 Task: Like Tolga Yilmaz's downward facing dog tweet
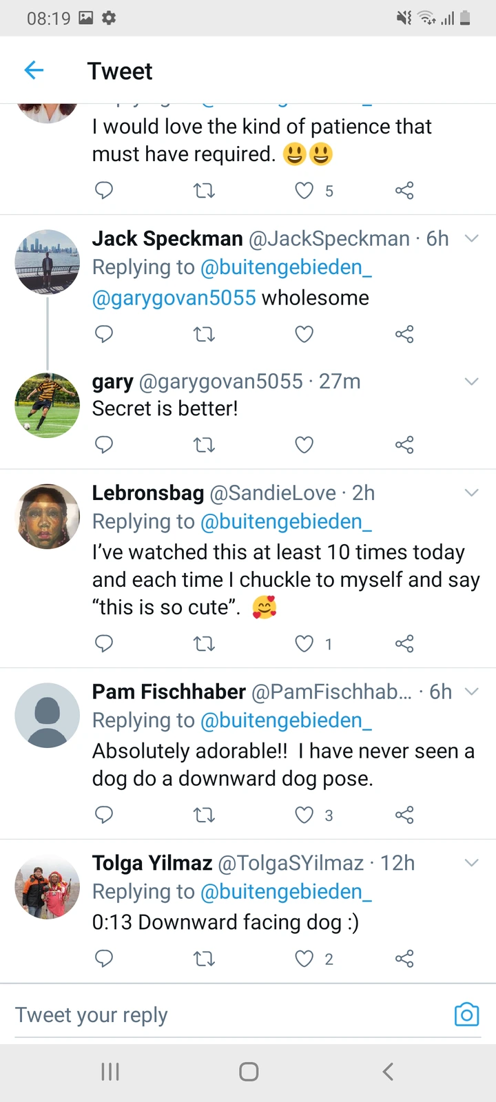click(x=304, y=959)
